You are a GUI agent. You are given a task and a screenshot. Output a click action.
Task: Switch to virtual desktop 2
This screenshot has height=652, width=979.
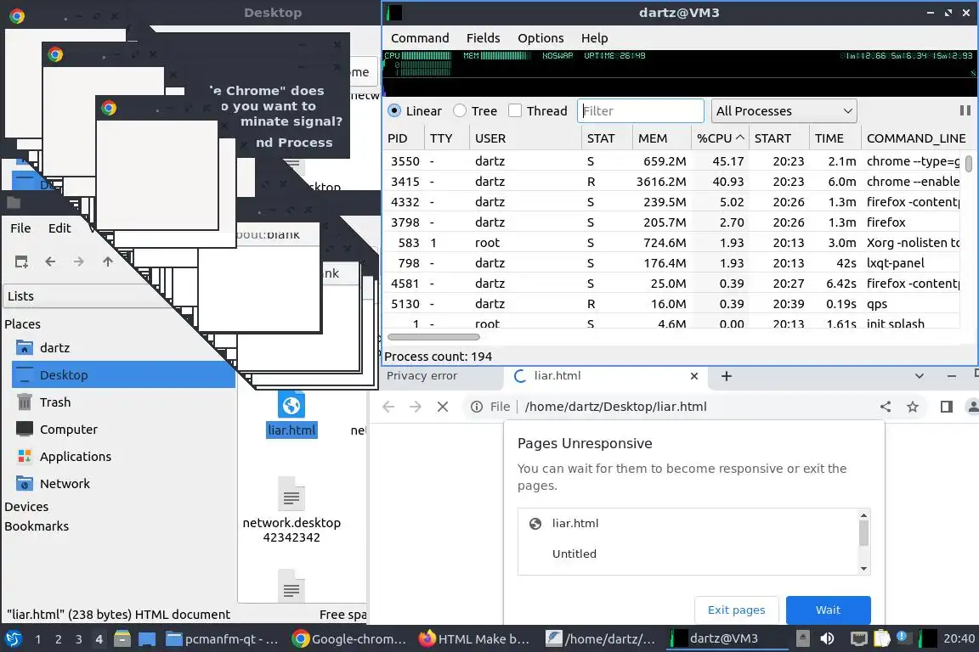pyautogui.click(x=58, y=639)
